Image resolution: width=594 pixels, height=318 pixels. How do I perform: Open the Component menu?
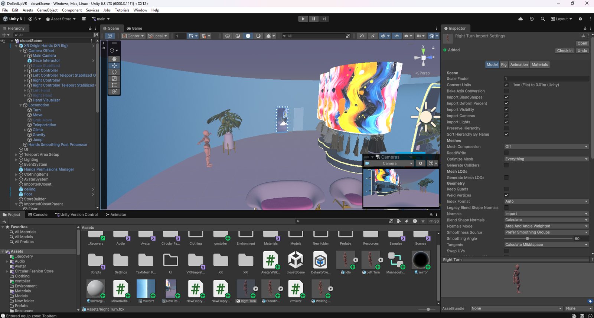click(x=72, y=10)
